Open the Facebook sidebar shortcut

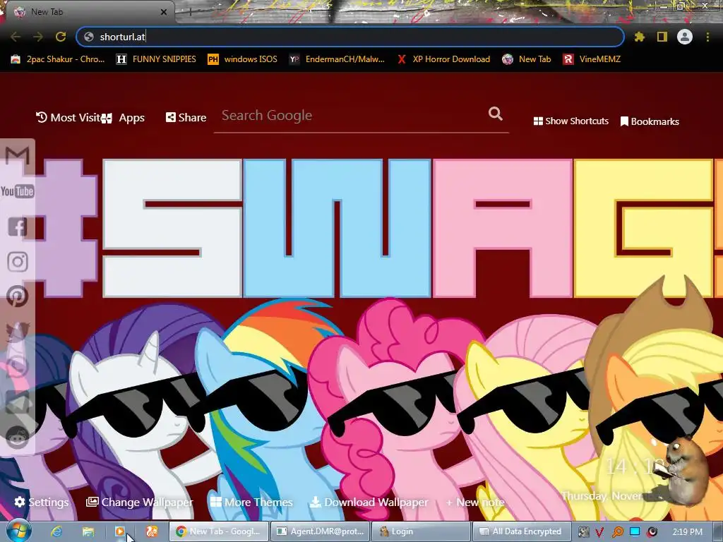tap(18, 227)
